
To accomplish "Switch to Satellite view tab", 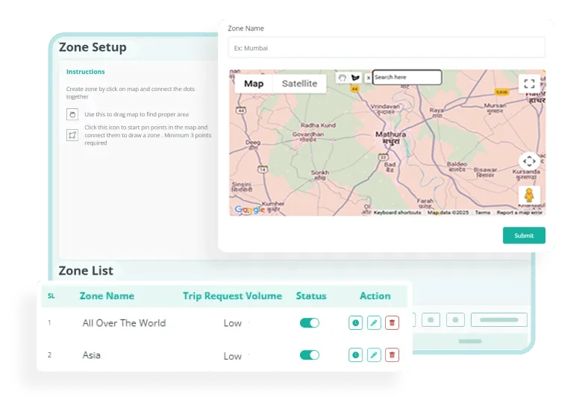I will pyautogui.click(x=299, y=84).
